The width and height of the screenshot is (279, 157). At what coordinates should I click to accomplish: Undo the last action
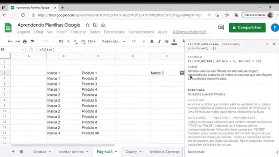(10, 41)
